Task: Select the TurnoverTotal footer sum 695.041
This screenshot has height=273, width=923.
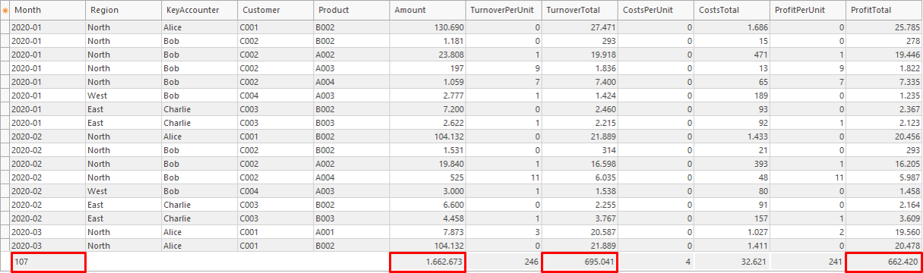Action: pyautogui.click(x=579, y=262)
